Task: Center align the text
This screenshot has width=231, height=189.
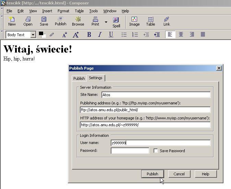Action: click(181, 34)
